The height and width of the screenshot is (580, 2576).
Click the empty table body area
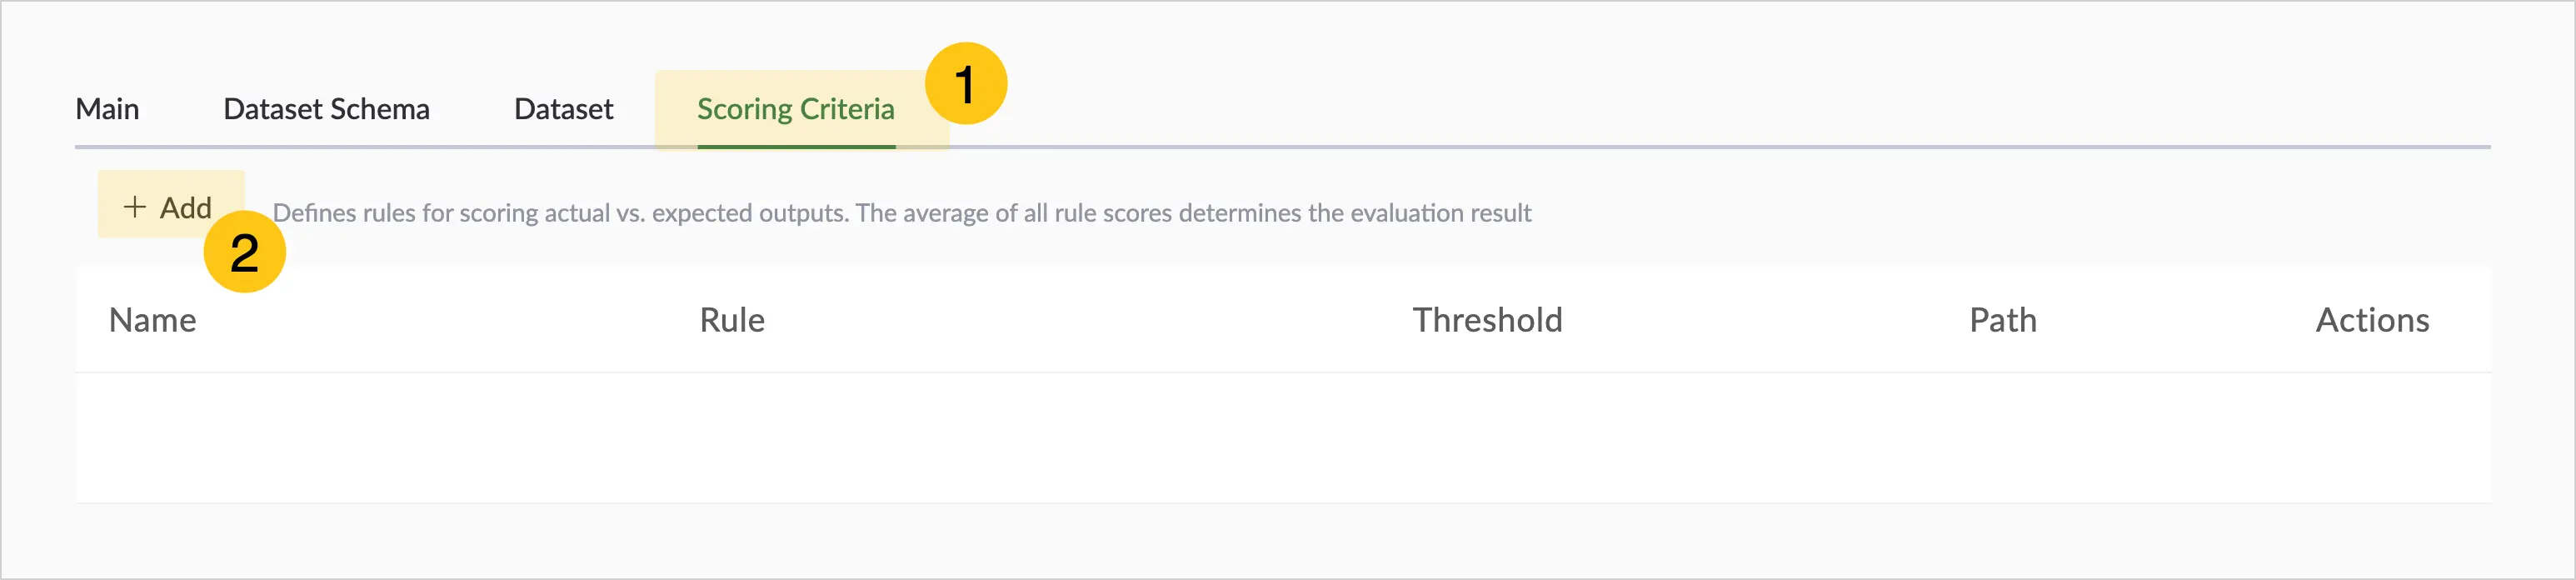click(x=1283, y=438)
